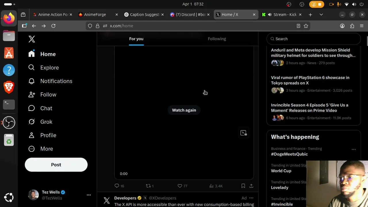Share the video post
Viewport: 368px width, 207px height.
pyautogui.click(x=251, y=186)
